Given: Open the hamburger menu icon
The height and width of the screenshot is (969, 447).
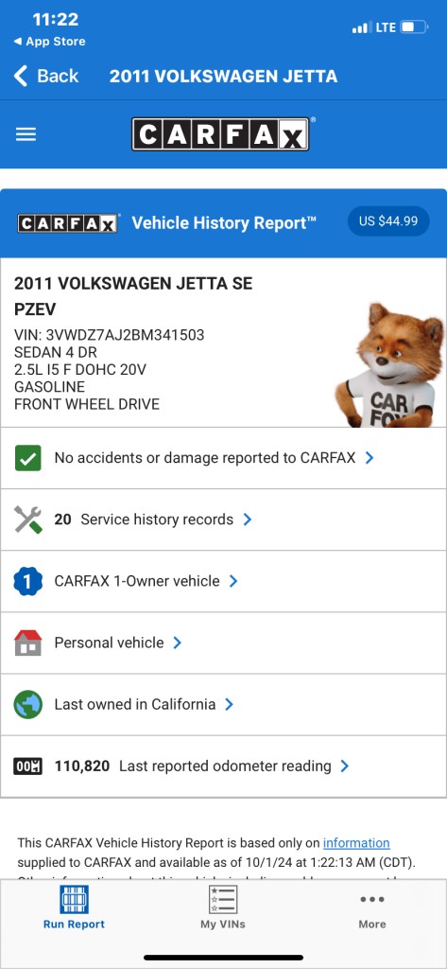Looking at the screenshot, I should 26,134.
